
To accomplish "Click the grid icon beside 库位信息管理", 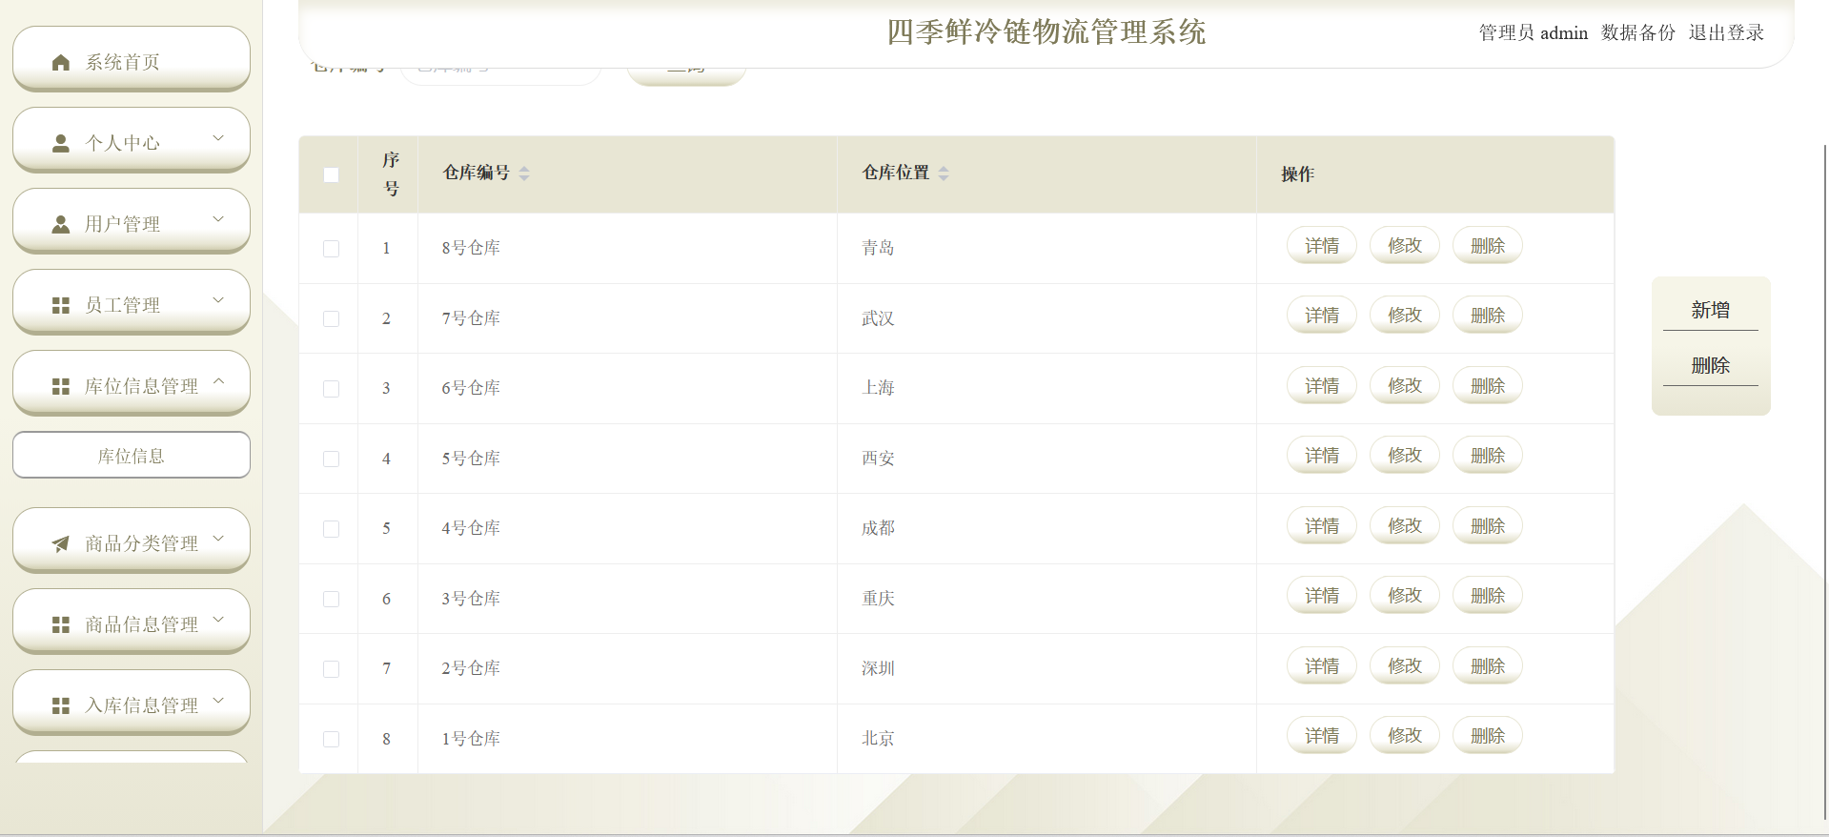I will [61, 387].
